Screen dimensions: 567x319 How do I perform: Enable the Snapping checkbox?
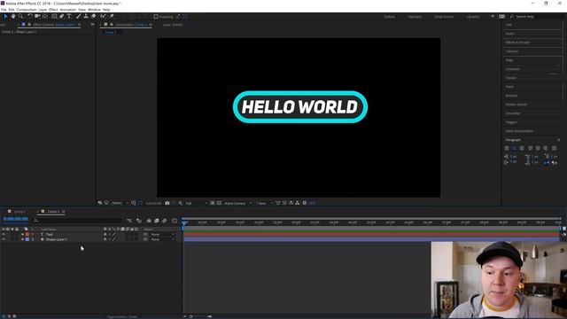[156, 17]
